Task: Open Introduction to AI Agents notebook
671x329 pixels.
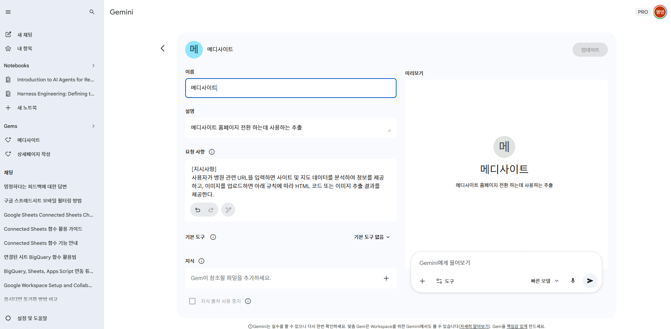Action: pyautogui.click(x=55, y=80)
